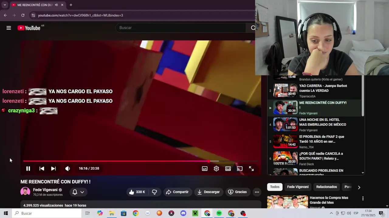Image resolution: width=389 pixels, height=218 pixels.
Task: Toggle subtitles on the player
Action: 205,169
